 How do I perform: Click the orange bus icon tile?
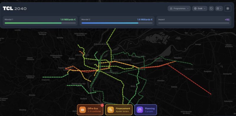point(83,110)
